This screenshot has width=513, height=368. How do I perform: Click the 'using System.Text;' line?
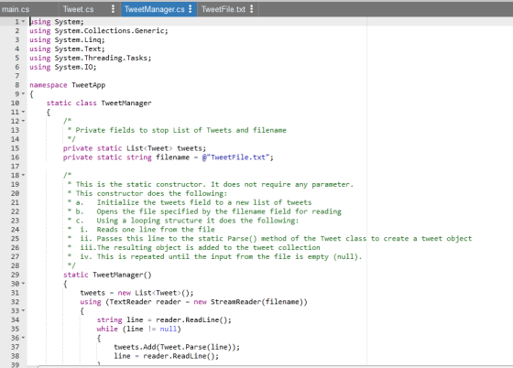point(67,49)
